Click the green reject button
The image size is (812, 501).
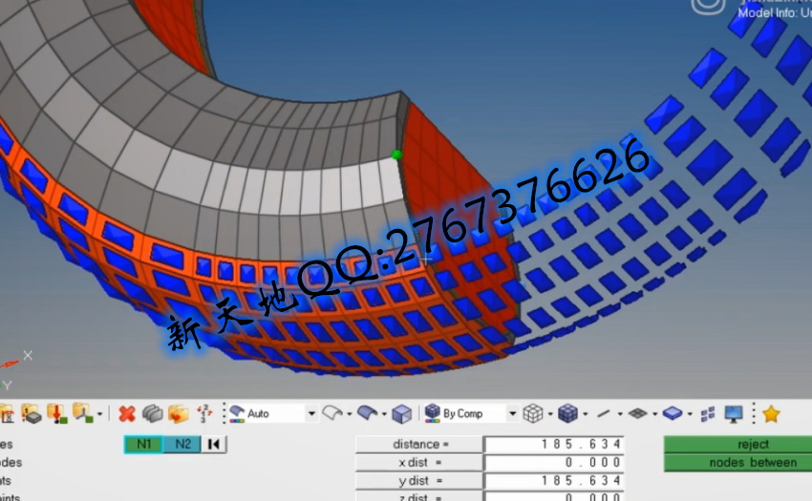(x=737, y=444)
